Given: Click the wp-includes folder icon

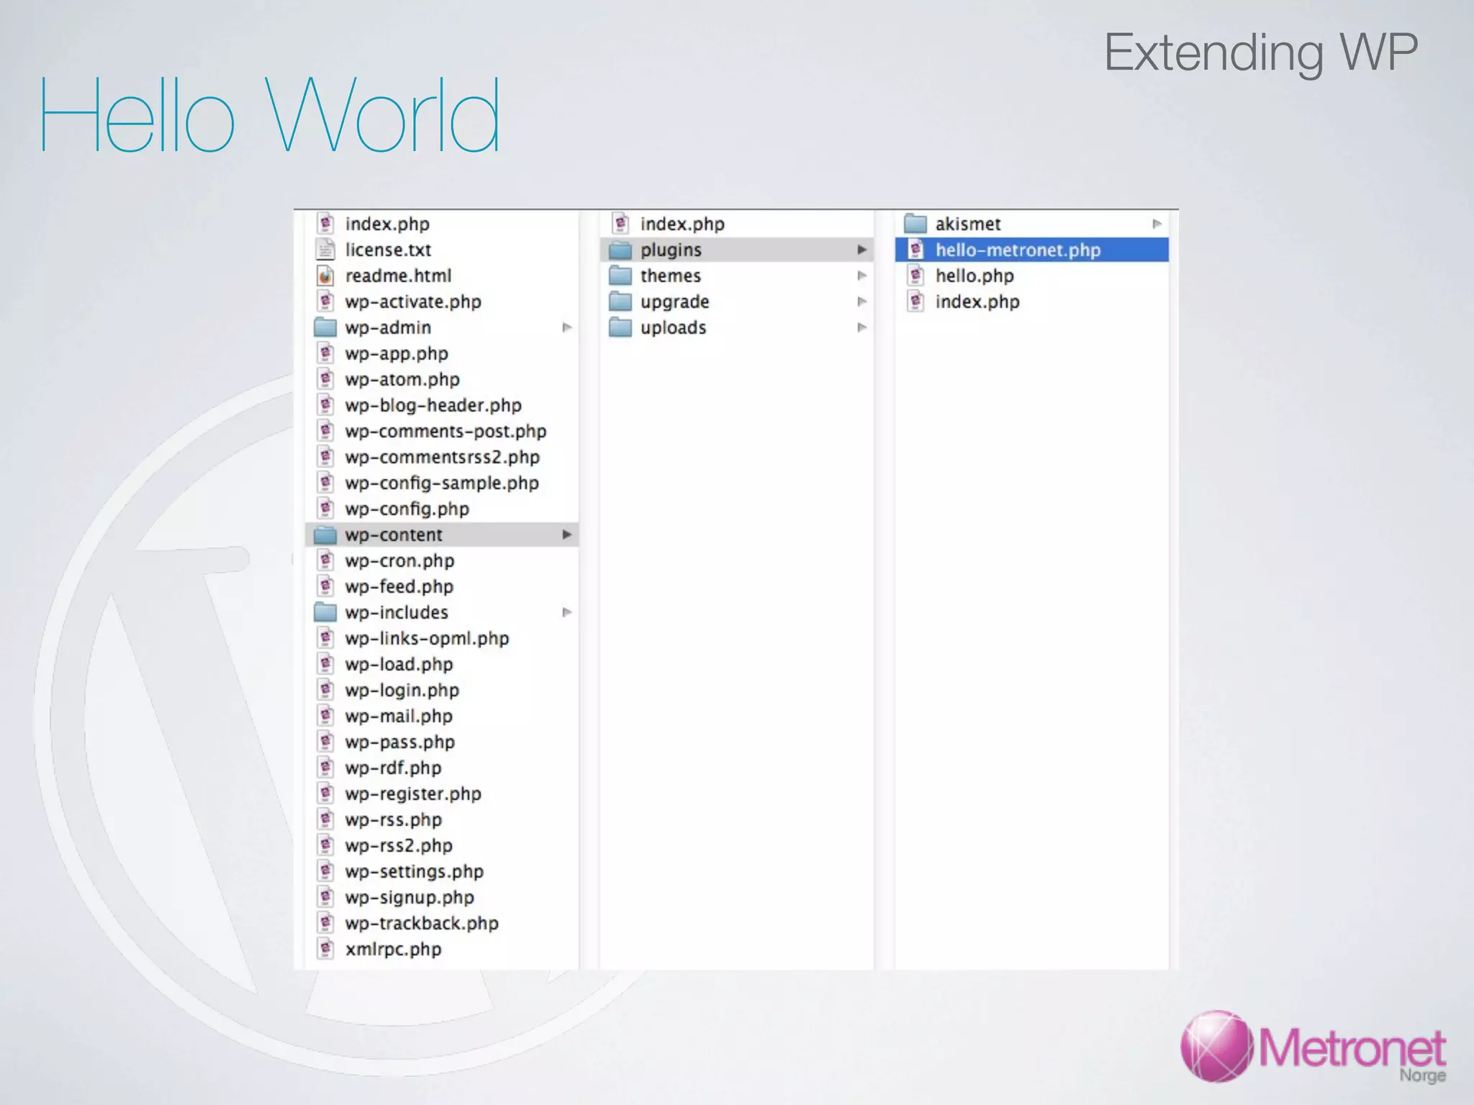Looking at the screenshot, I should (325, 612).
